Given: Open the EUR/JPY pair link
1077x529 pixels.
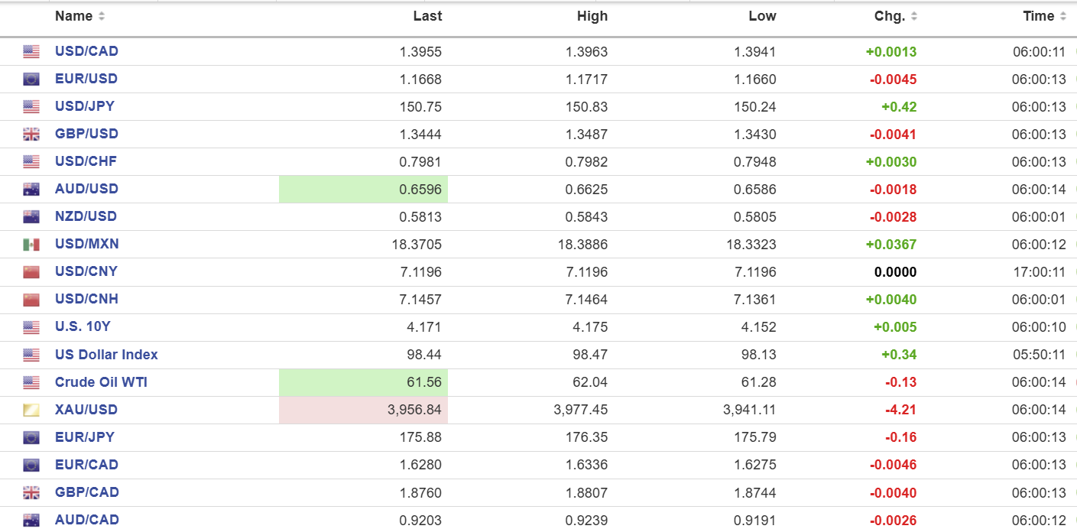Looking at the screenshot, I should pyautogui.click(x=84, y=437).
